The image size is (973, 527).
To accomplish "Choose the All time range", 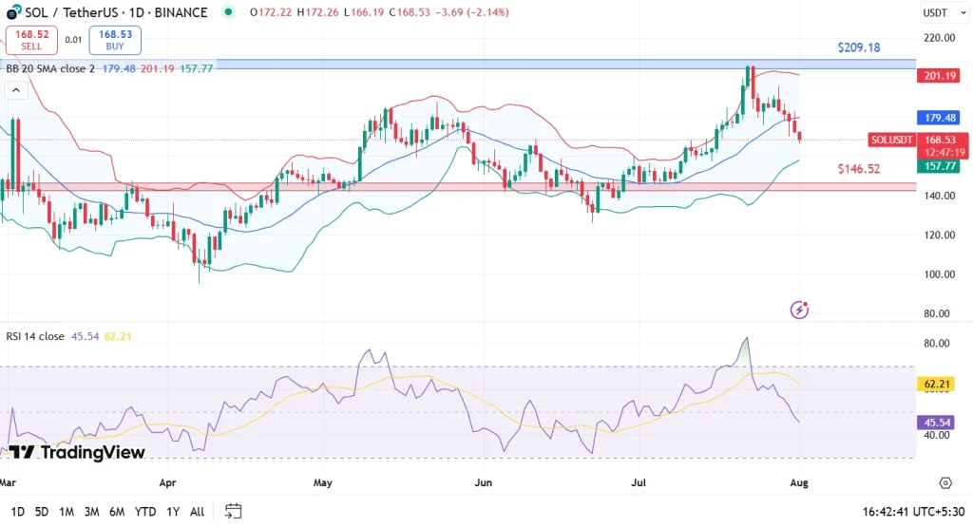I will pyautogui.click(x=197, y=511).
